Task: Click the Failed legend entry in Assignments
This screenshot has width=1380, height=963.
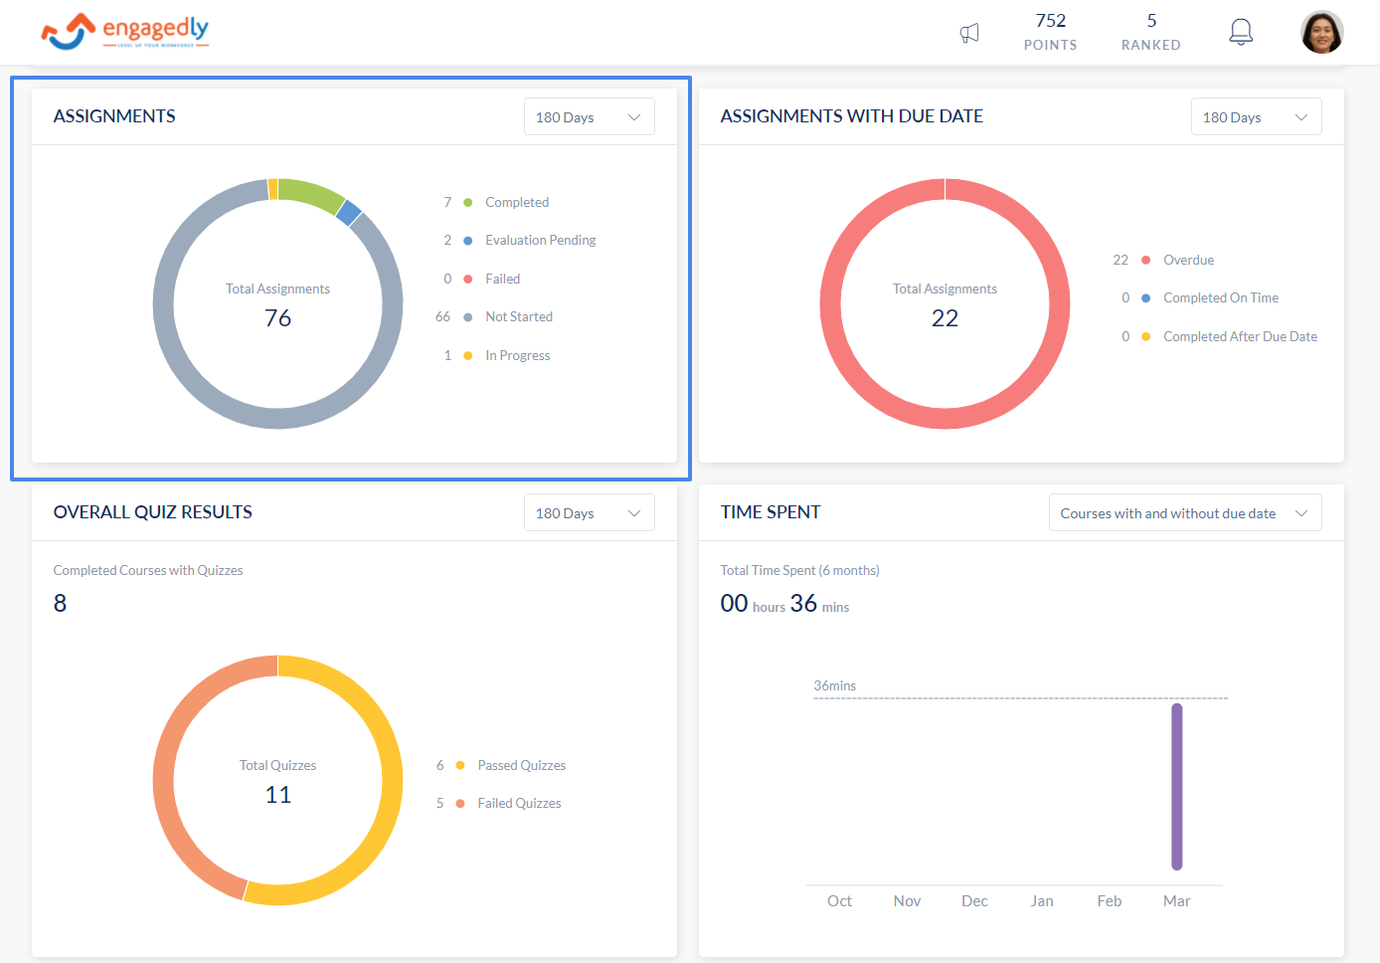Action: point(481,279)
